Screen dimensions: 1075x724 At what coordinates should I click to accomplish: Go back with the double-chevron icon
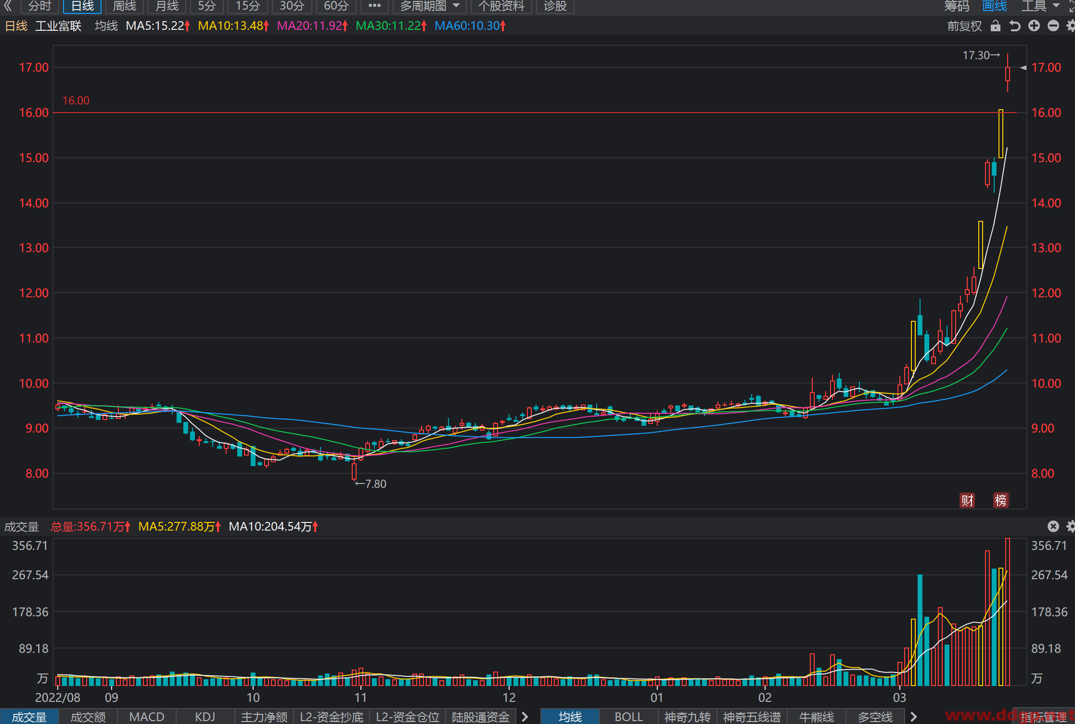click(8, 6)
